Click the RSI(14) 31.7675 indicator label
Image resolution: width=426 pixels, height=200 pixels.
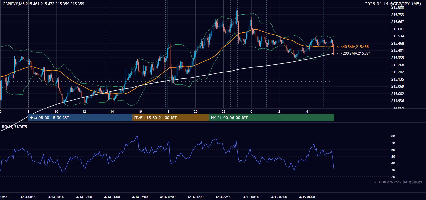pyautogui.click(x=14, y=127)
